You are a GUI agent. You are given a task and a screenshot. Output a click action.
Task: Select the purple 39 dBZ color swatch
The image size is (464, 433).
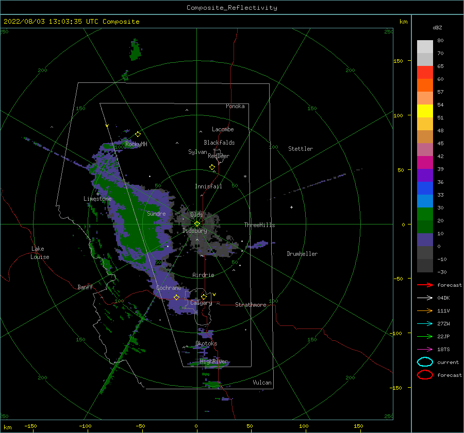click(425, 175)
